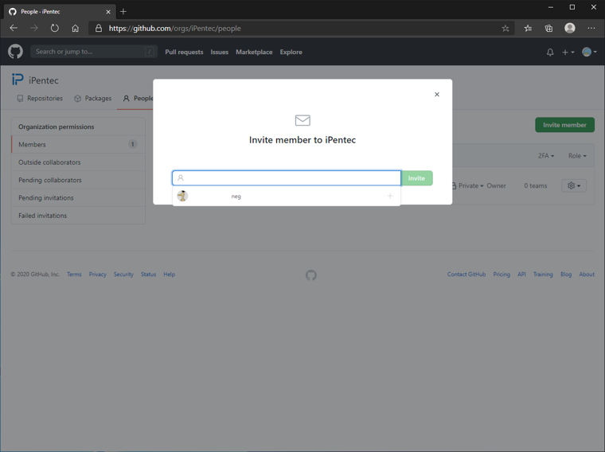Open Contact GitHub footer link
Image resolution: width=605 pixels, height=452 pixels.
pos(466,275)
